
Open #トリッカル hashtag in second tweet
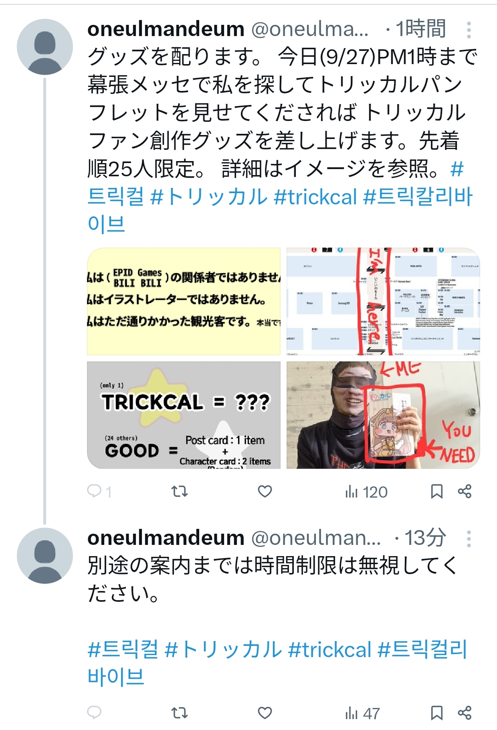223,649
